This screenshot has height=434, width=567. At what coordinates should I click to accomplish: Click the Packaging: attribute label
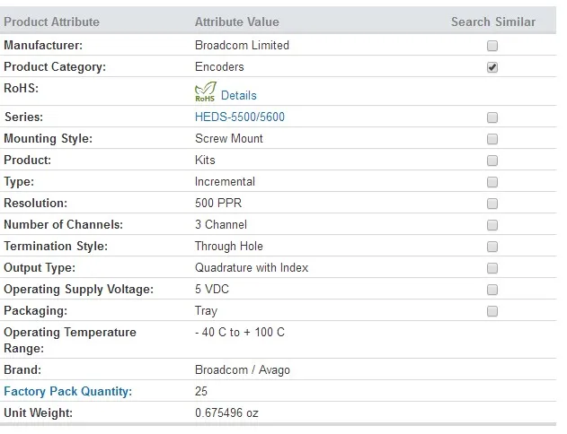tap(35, 311)
